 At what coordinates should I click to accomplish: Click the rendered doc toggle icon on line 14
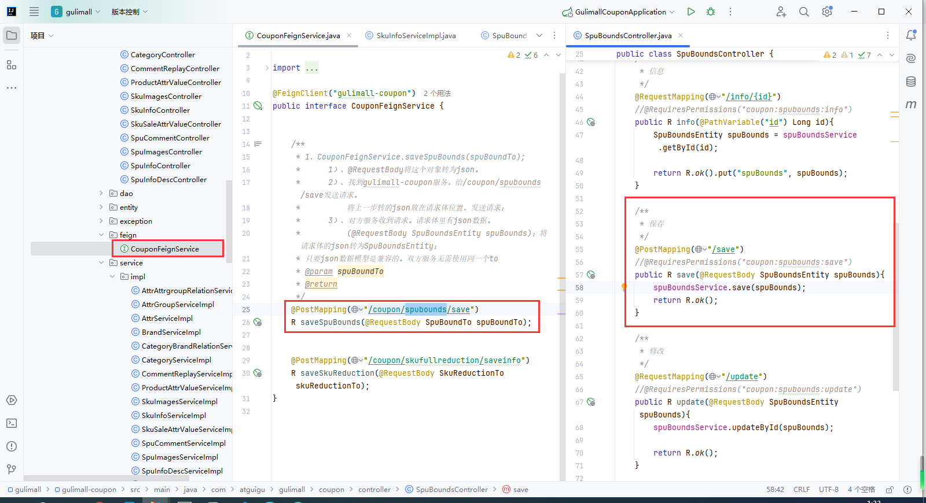pos(258,144)
